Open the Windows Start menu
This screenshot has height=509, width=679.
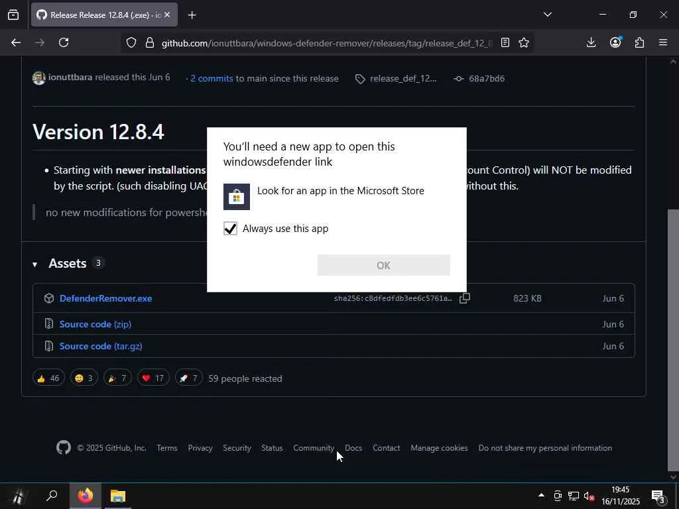pyautogui.click(x=17, y=496)
